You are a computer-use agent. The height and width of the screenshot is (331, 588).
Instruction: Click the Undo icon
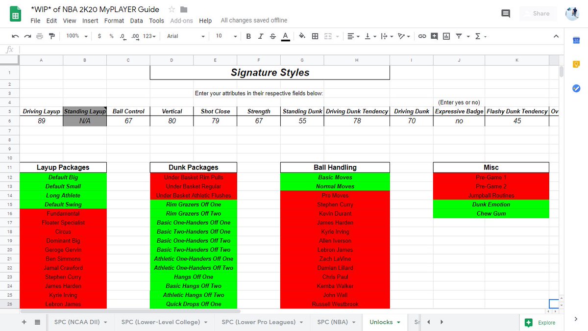tap(15, 36)
